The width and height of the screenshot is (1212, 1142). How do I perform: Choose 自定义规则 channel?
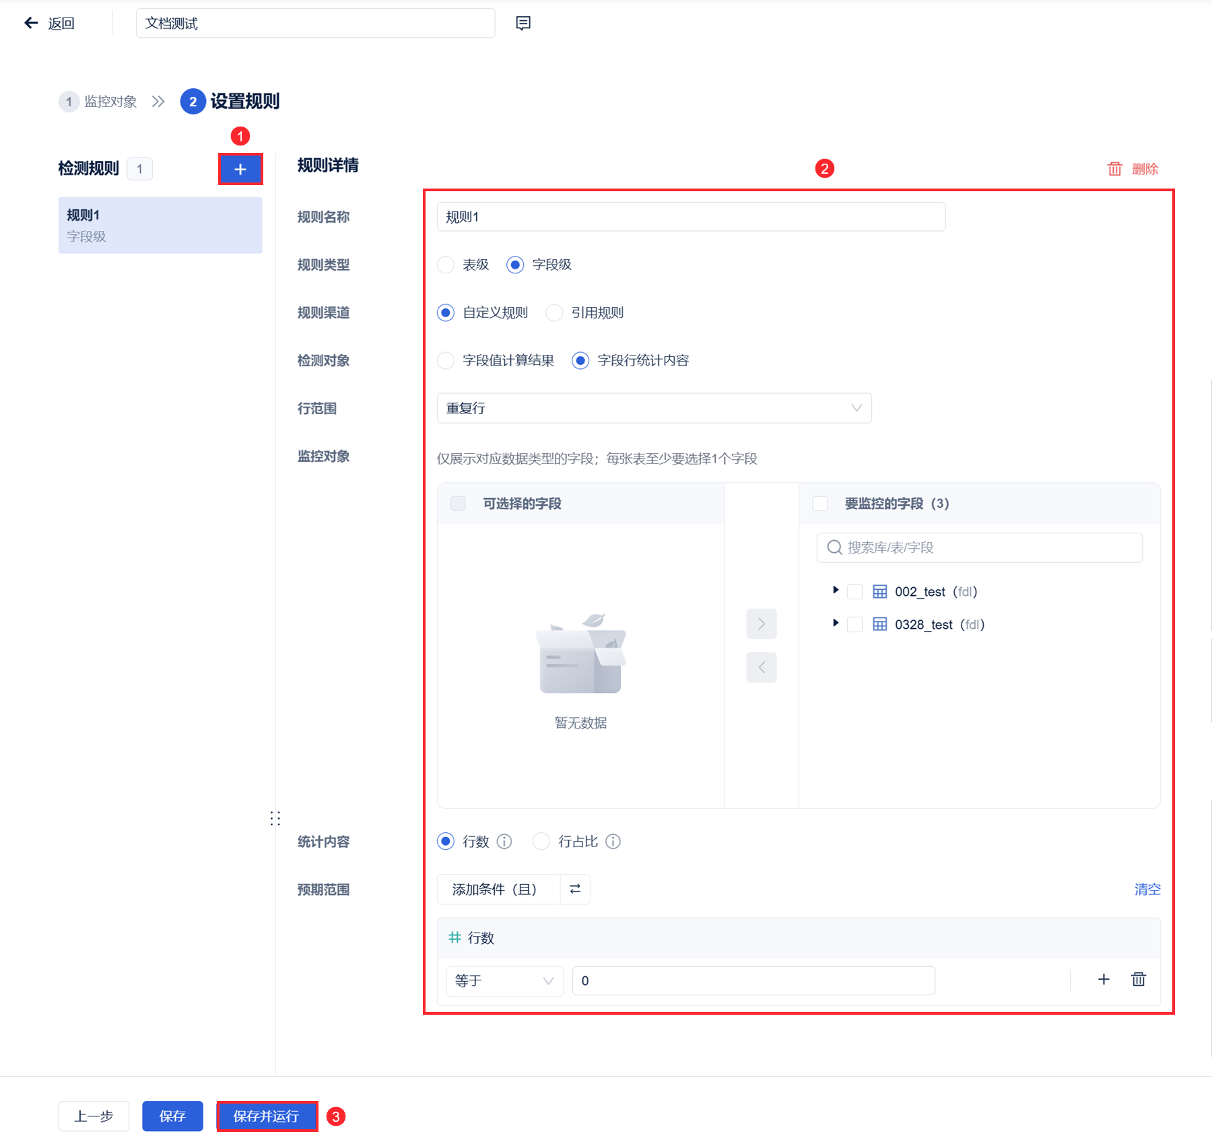point(446,312)
